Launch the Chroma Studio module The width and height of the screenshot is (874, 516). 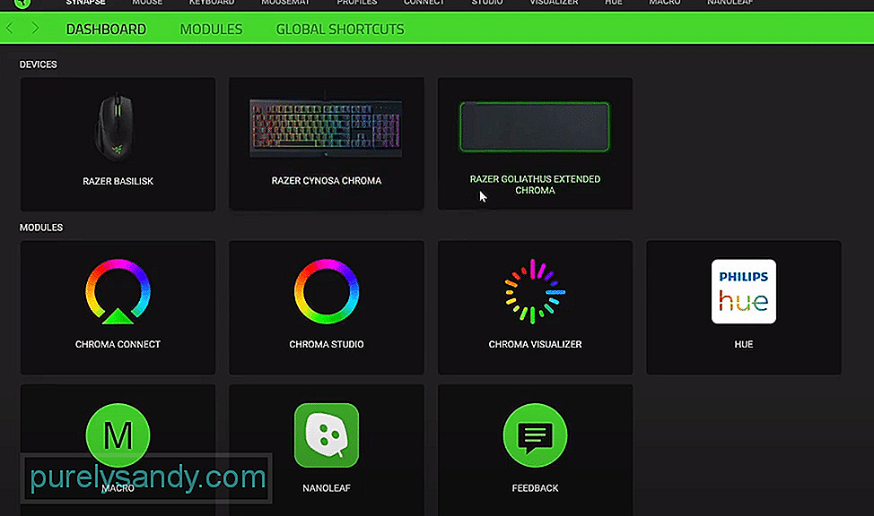(327, 307)
